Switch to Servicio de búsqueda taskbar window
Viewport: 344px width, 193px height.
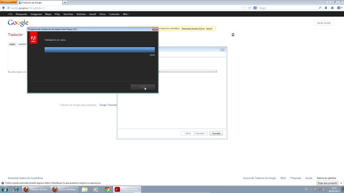click(65, 190)
